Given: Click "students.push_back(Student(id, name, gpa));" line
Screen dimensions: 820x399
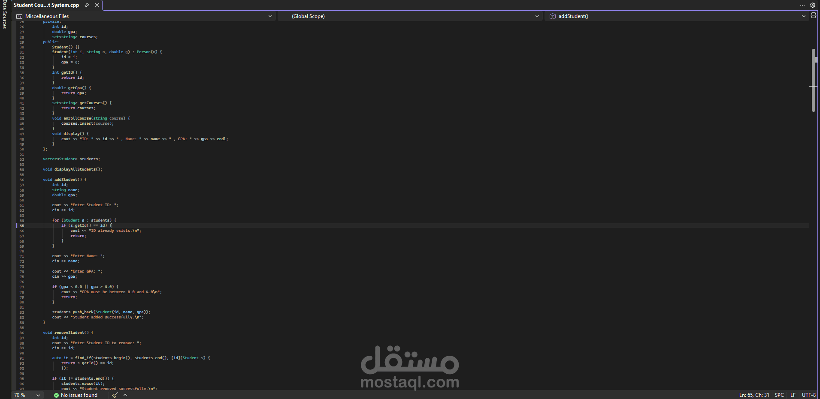Looking at the screenshot, I should coord(101,312).
